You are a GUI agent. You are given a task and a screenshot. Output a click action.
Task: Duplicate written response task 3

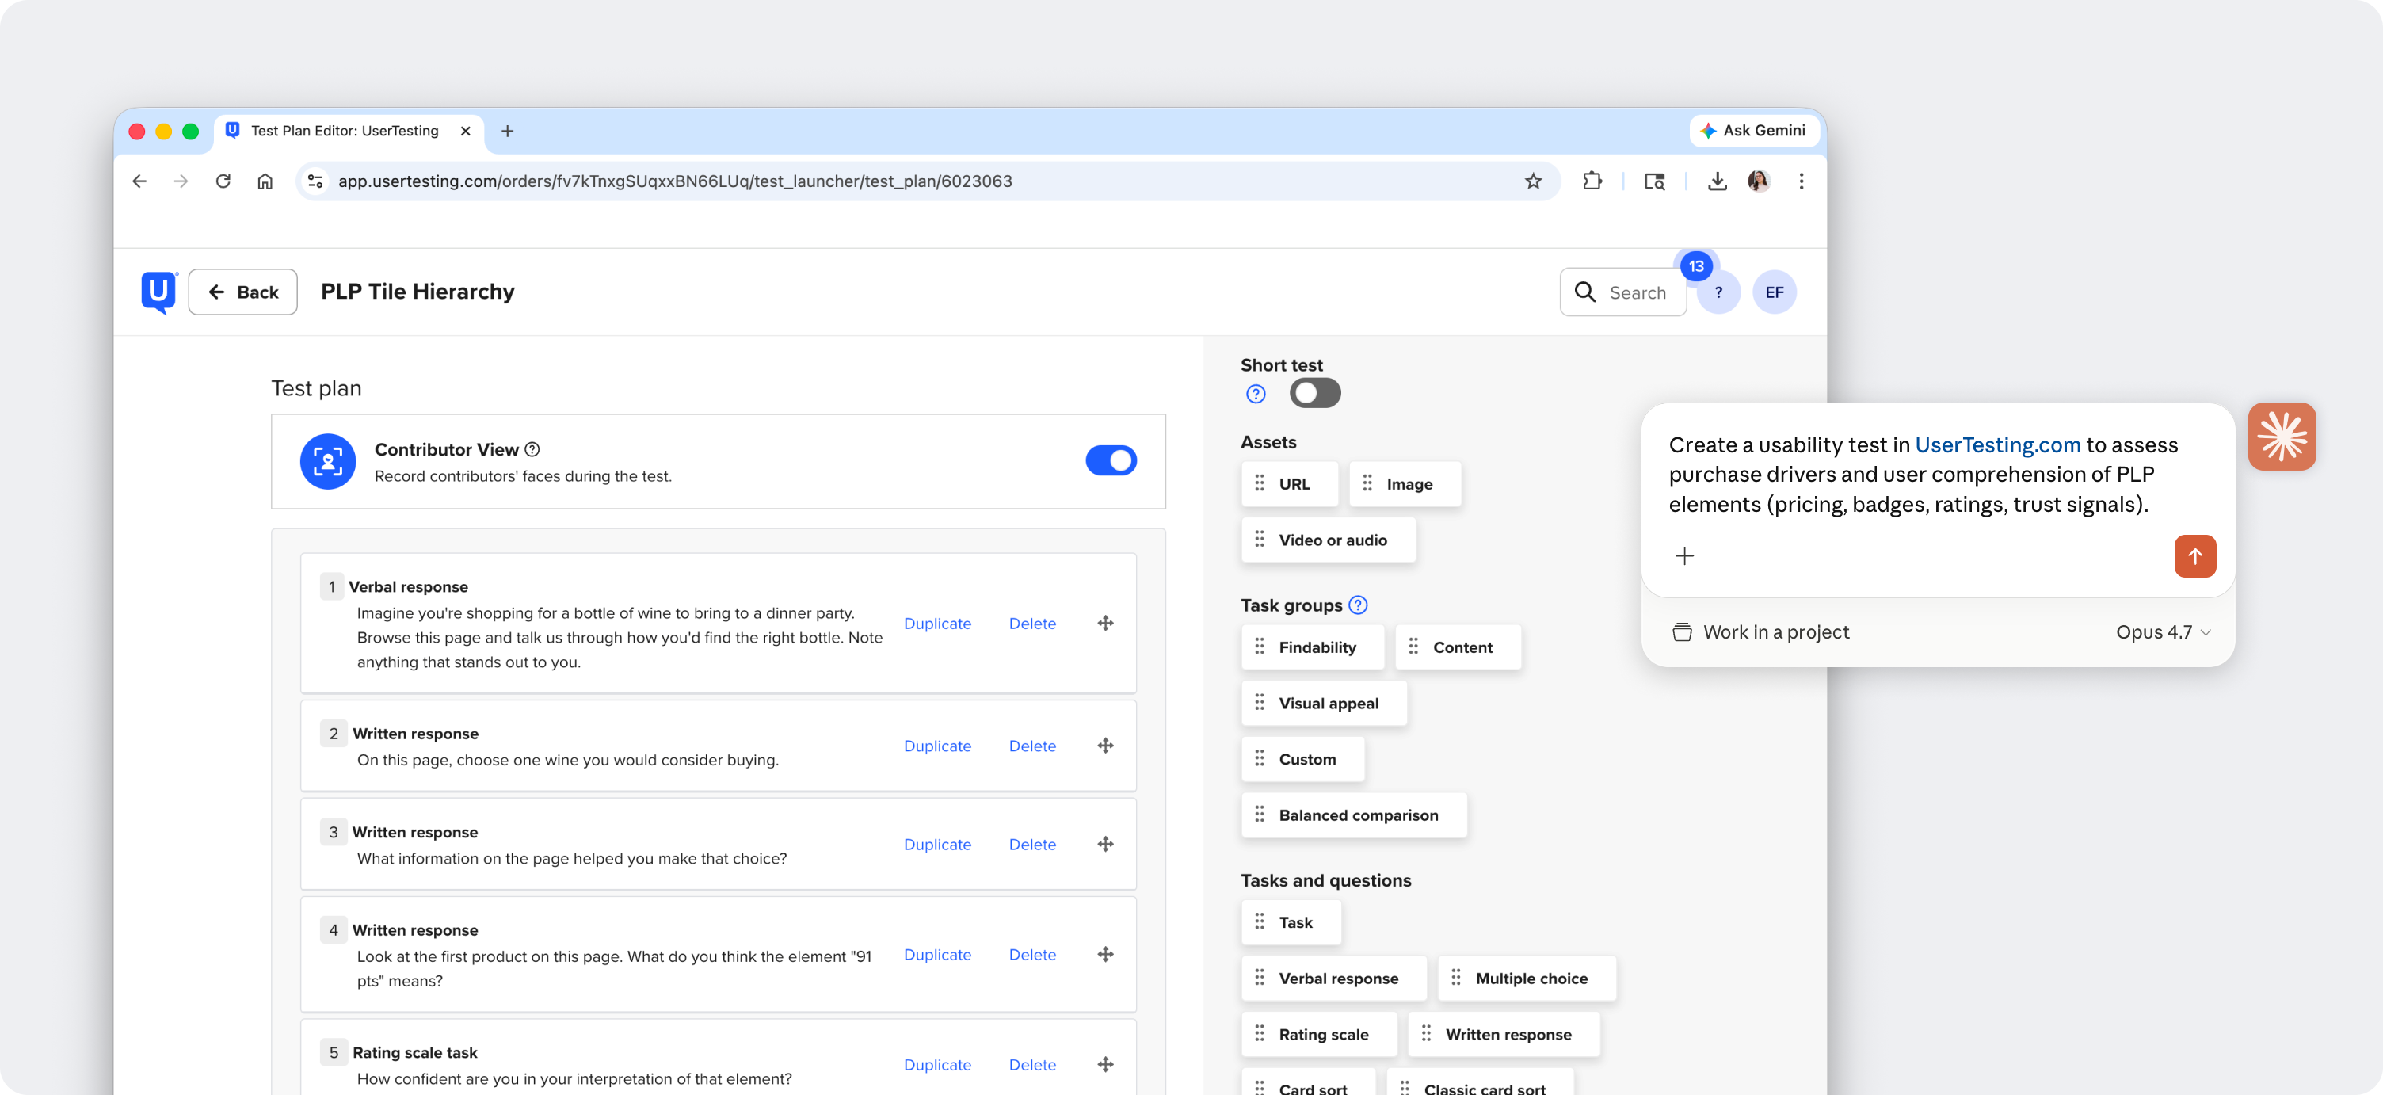point(936,845)
